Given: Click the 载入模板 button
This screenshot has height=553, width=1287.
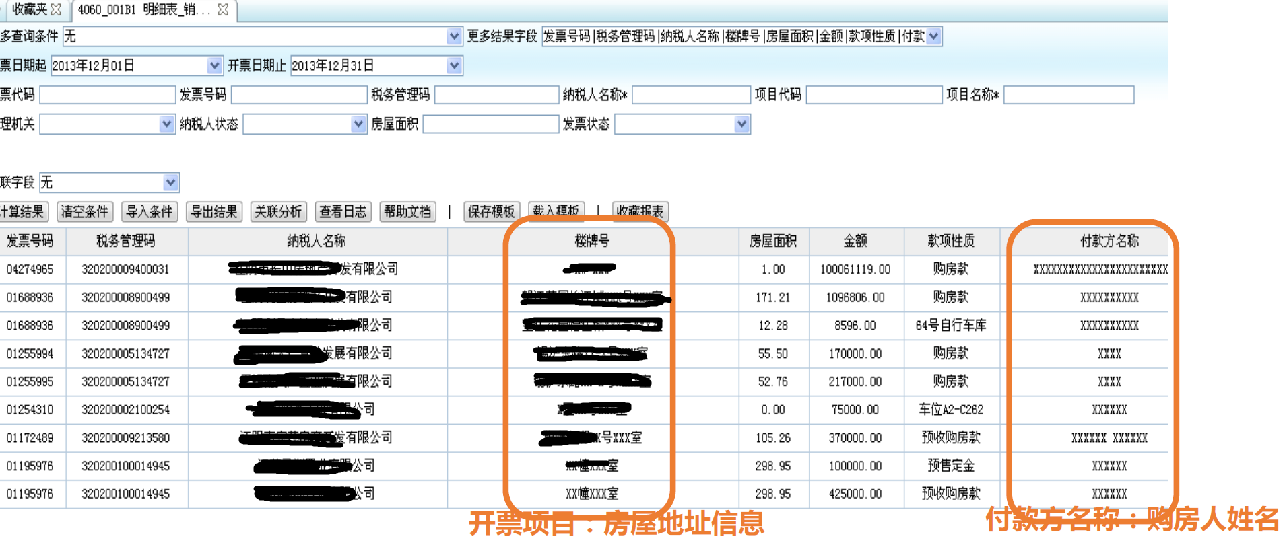Looking at the screenshot, I should 556,211.
